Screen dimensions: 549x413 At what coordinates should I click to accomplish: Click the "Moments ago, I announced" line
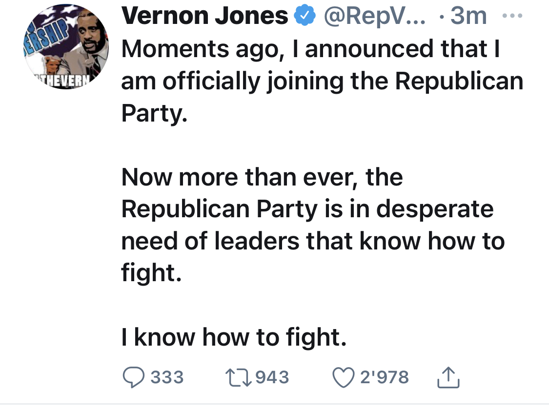(310, 49)
